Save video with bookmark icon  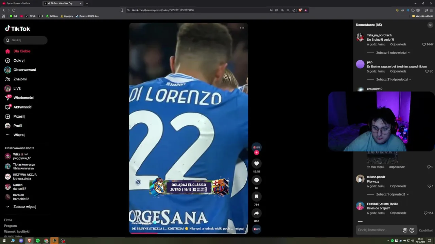(257, 197)
